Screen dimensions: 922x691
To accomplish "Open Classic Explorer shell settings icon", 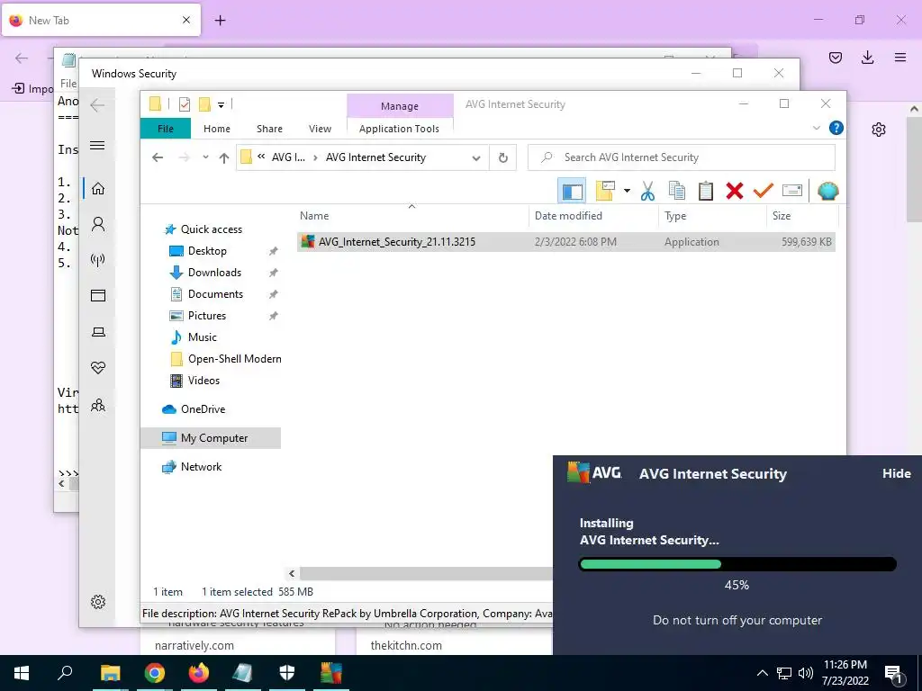I will [x=828, y=191].
